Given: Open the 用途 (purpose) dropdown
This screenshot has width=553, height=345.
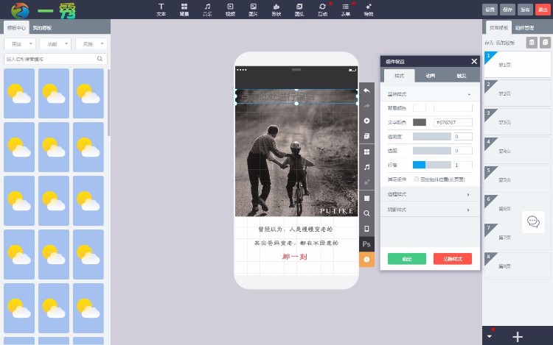Looking at the screenshot, I should coord(21,43).
